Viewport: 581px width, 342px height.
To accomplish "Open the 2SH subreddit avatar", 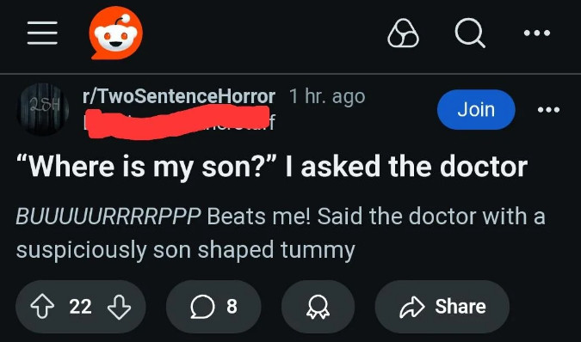I will [x=43, y=109].
